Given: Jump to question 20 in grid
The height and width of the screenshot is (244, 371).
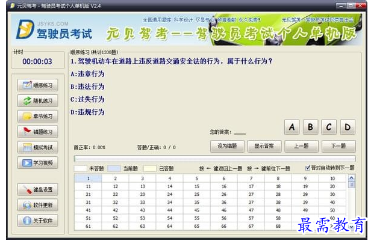Looking at the screenshot, I should click(332, 186).
